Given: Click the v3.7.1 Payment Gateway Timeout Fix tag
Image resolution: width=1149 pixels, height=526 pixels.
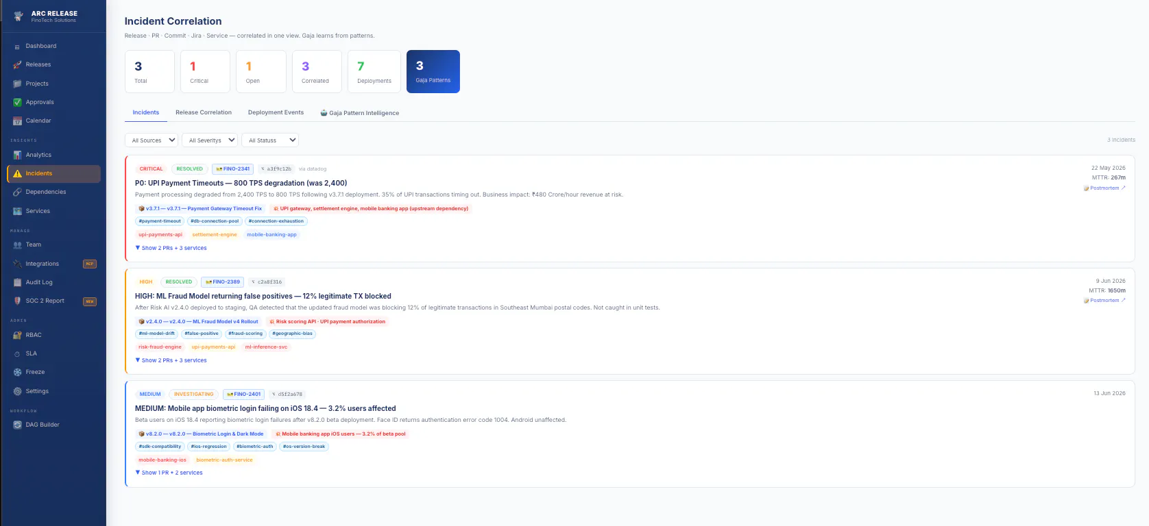Looking at the screenshot, I should coord(200,208).
